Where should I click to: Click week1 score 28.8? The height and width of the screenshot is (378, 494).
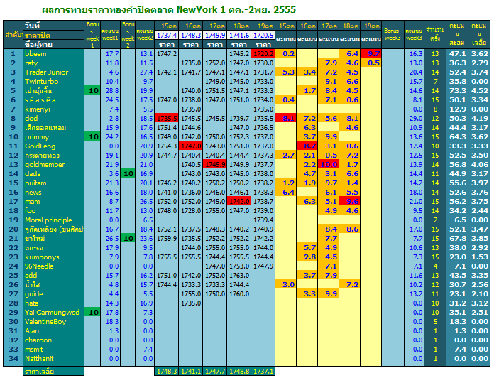pos(110,91)
